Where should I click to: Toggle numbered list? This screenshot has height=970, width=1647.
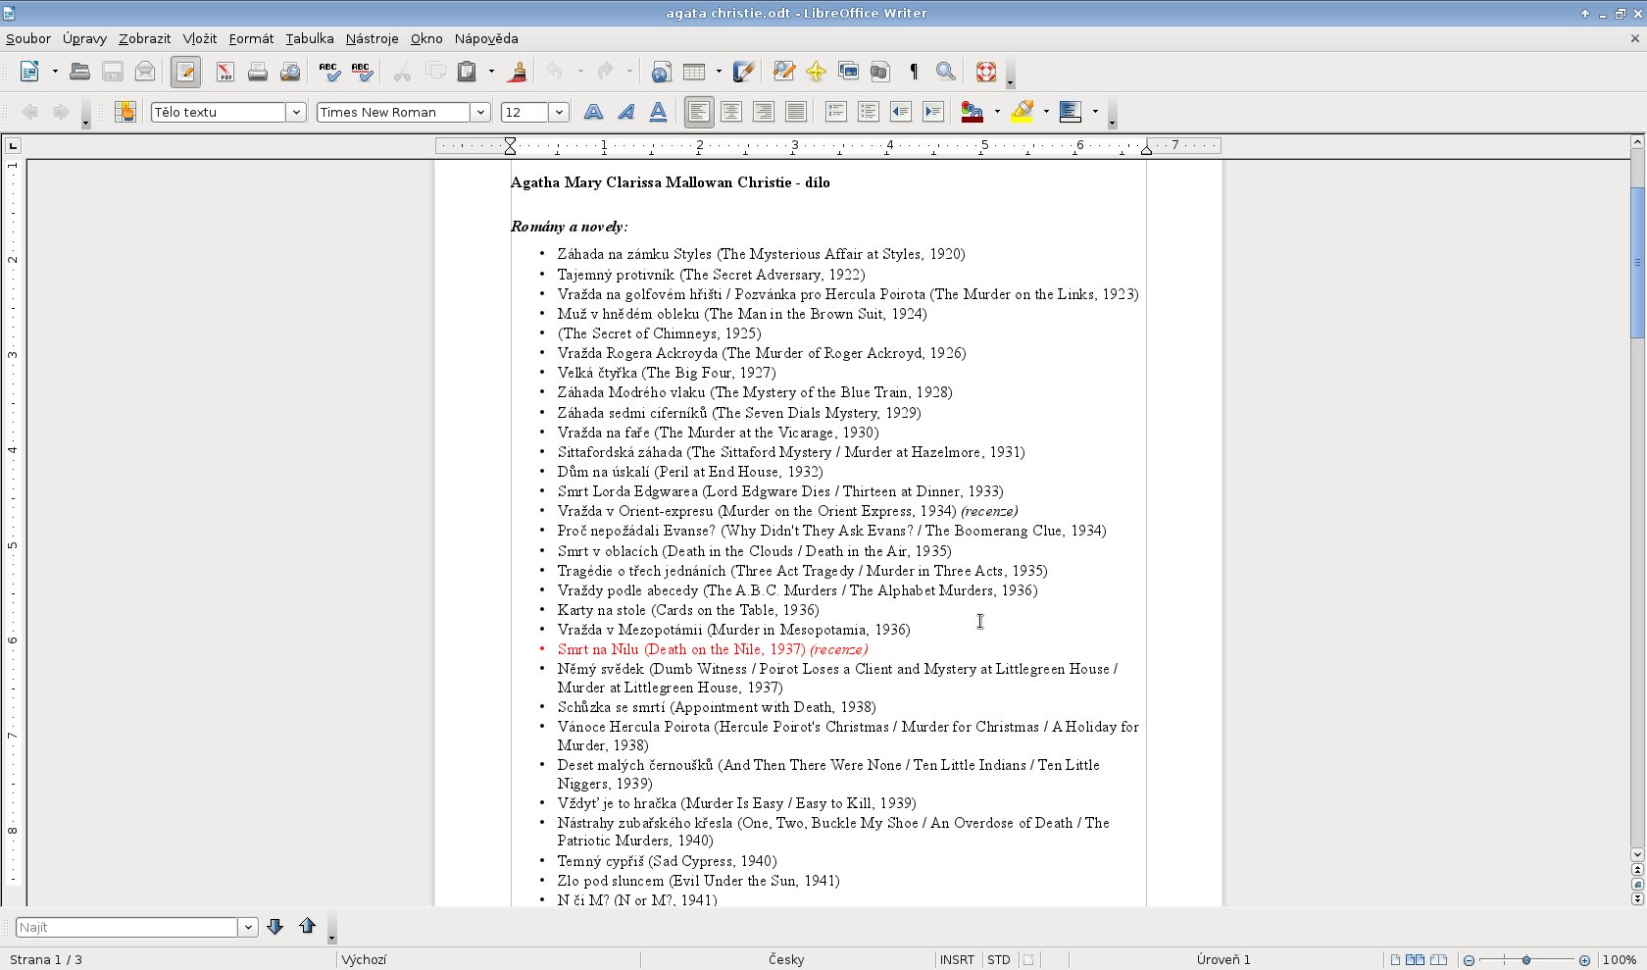coord(835,112)
